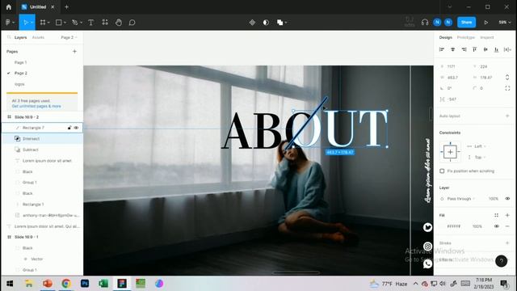Screen dimensions: 517x291
Task: Align vertical centers icon
Action: coord(485,49)
